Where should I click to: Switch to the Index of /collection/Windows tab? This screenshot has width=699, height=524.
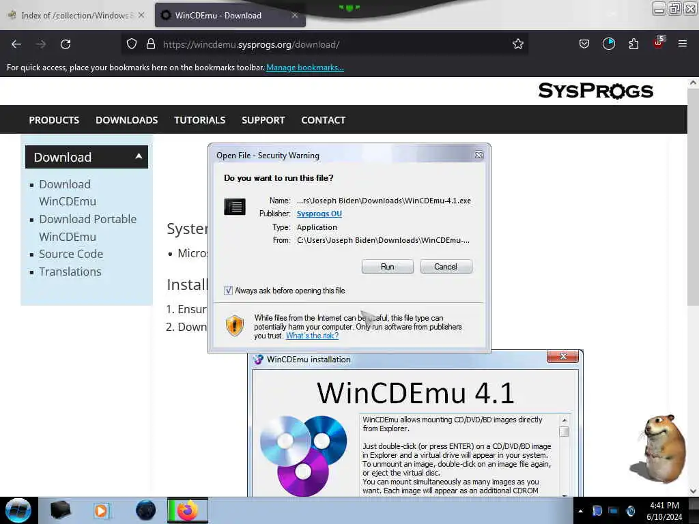tap(76, 15)
